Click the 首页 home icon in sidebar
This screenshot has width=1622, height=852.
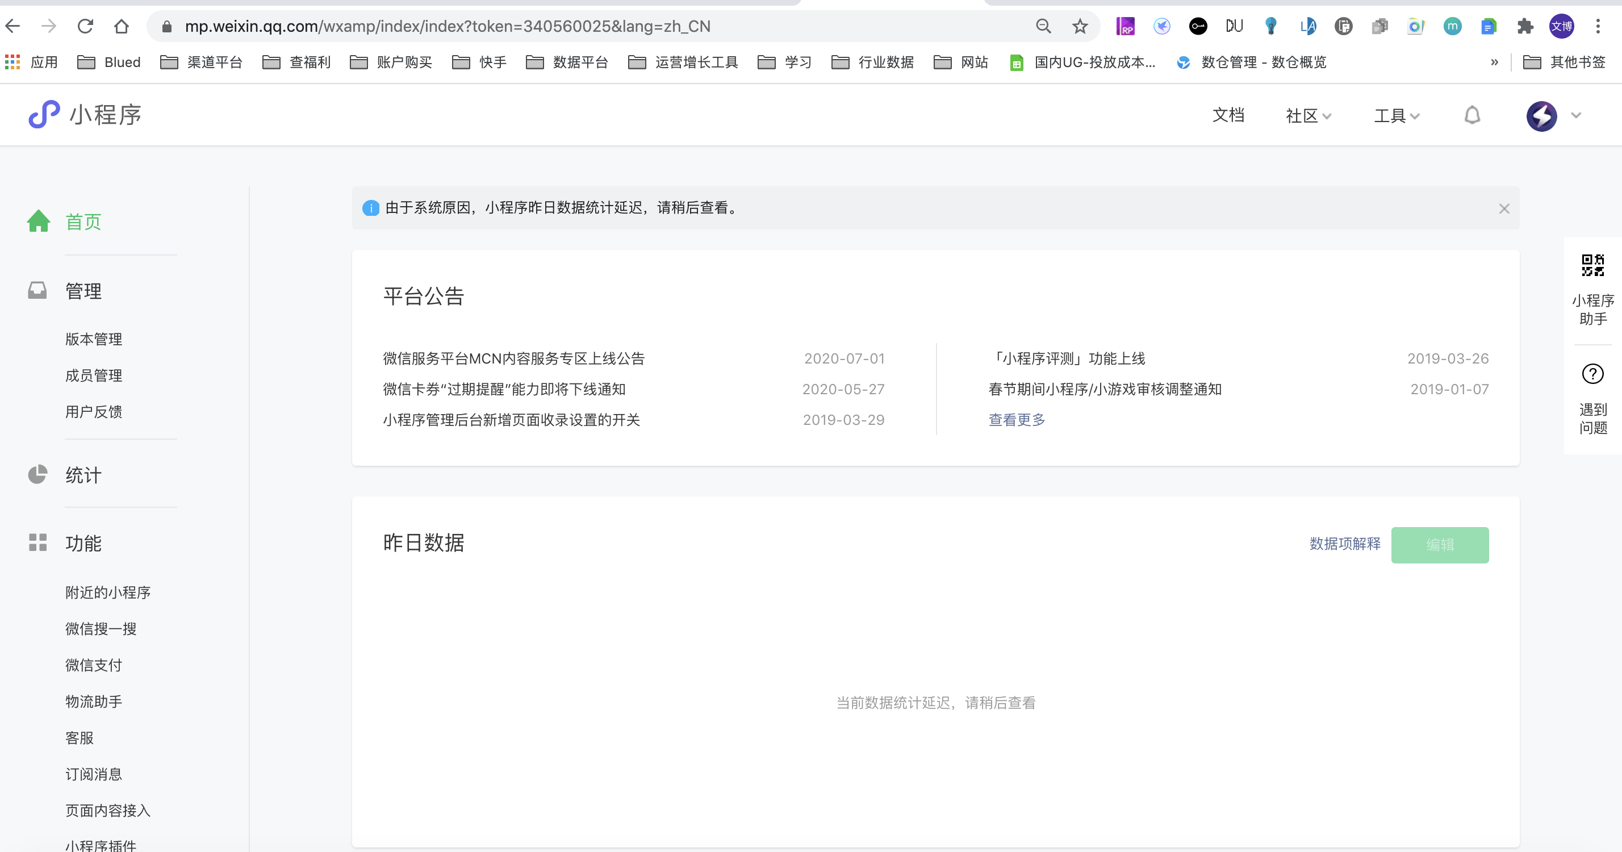point(39,221)
